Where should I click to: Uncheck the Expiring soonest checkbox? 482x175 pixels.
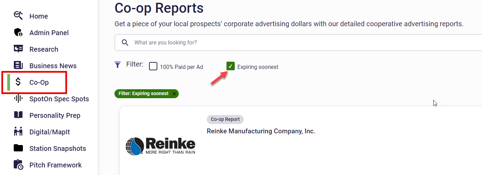click(231, 66)
